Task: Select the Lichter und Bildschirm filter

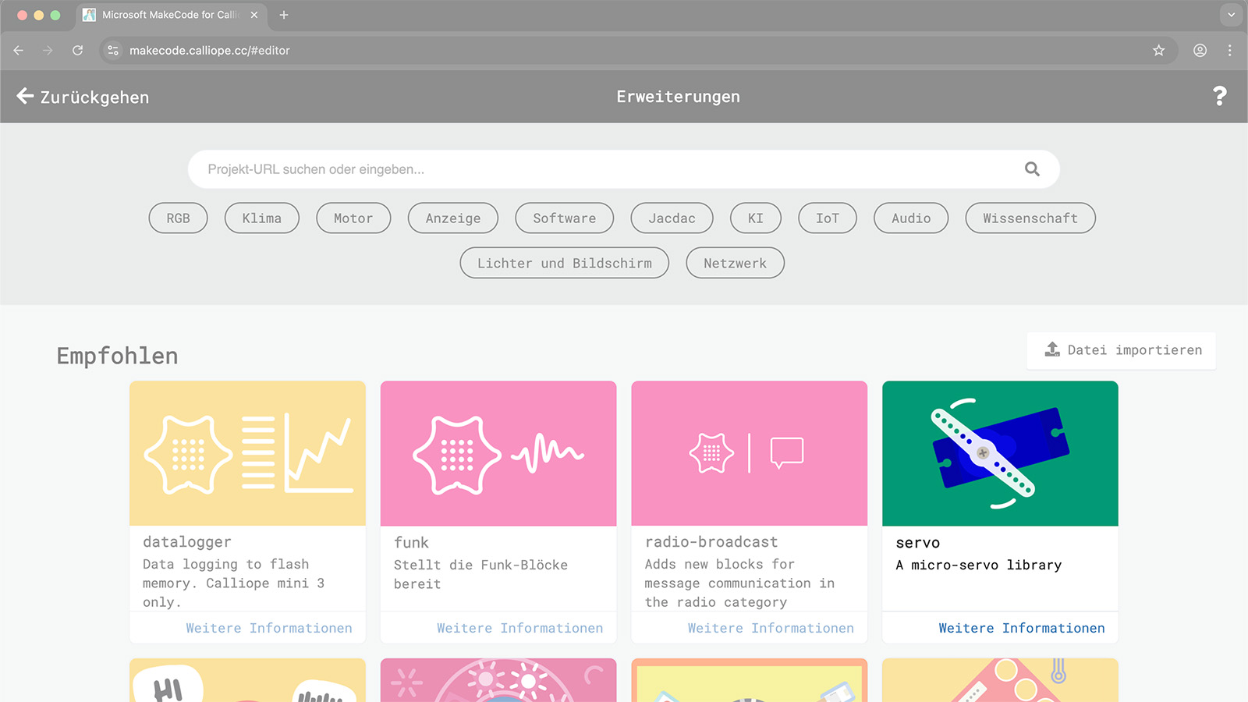Action: [x=564, y=264]
